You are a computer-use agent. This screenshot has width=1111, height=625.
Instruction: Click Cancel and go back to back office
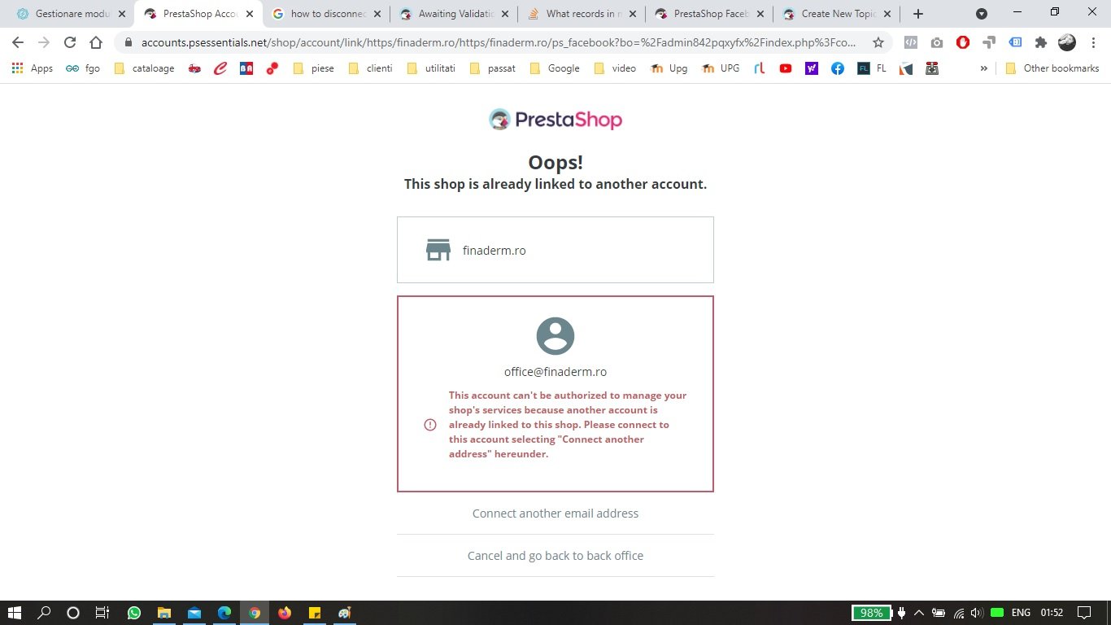tap(555, 556)
